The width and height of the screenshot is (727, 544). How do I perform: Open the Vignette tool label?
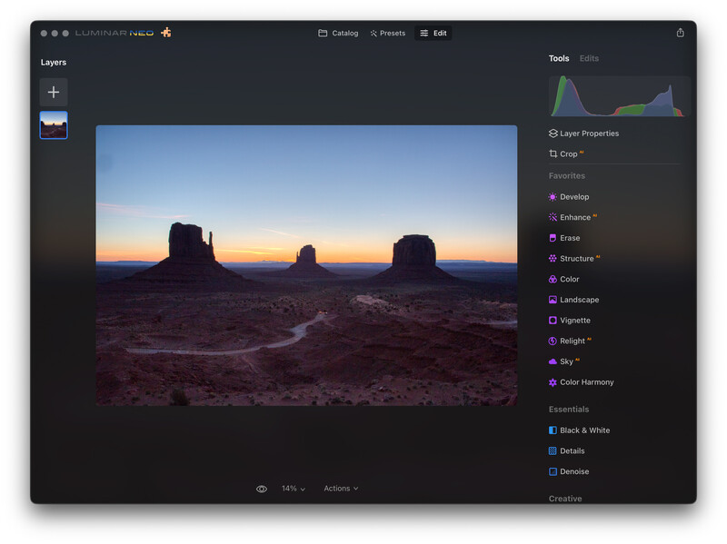click(575, 321)
